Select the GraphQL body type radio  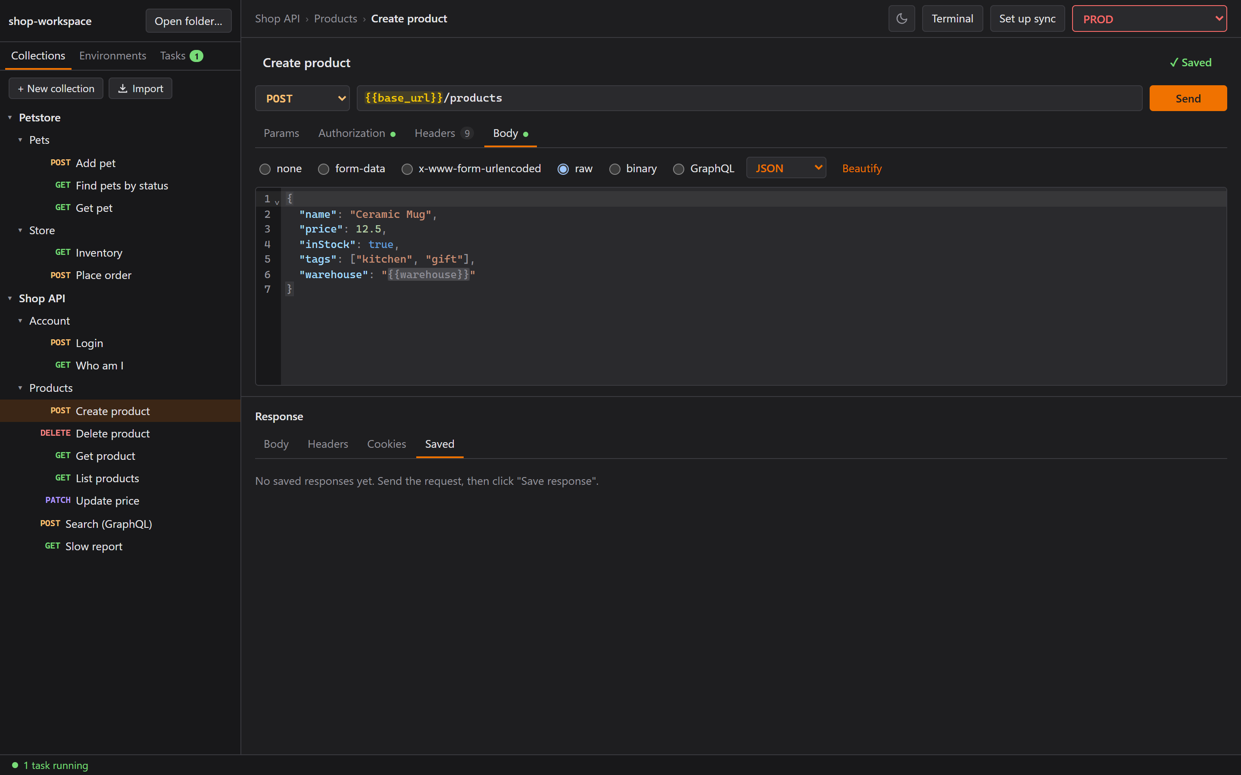tap(678, 169)
